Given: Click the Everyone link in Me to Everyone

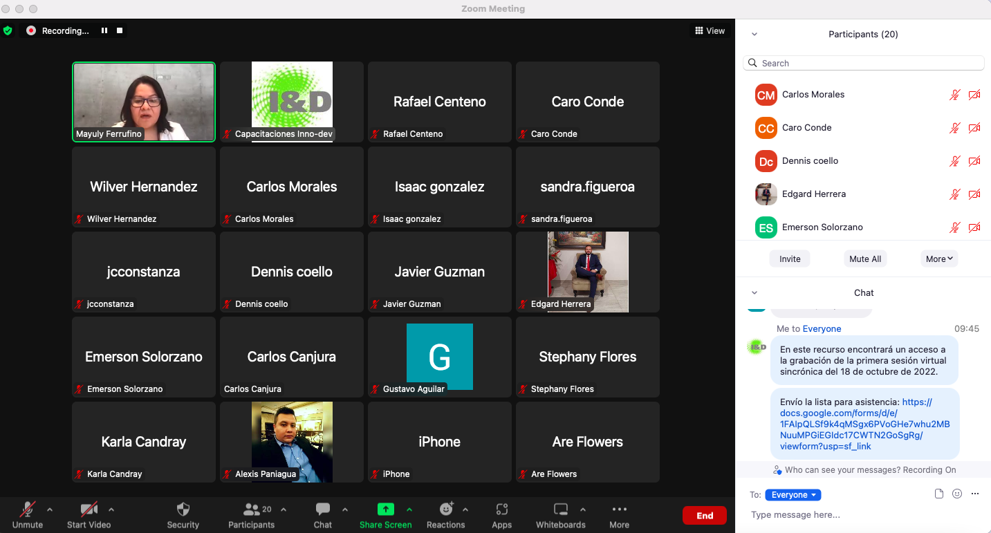Looking at the screenshot, I should coord(822,329).
